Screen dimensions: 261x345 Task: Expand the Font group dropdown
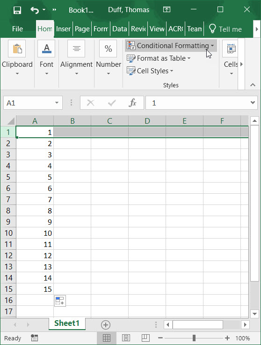pos(46,73)
